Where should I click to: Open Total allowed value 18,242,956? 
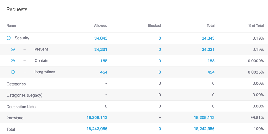[97, 129]
